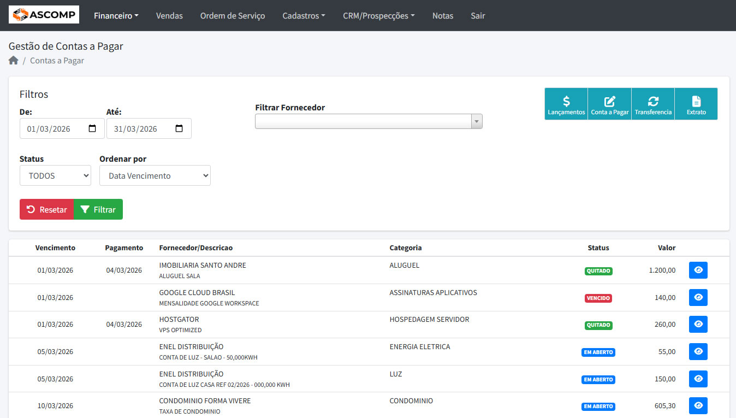Open the eye icon for GOOGLE CLOUD BRASIL

coord(698,297)
